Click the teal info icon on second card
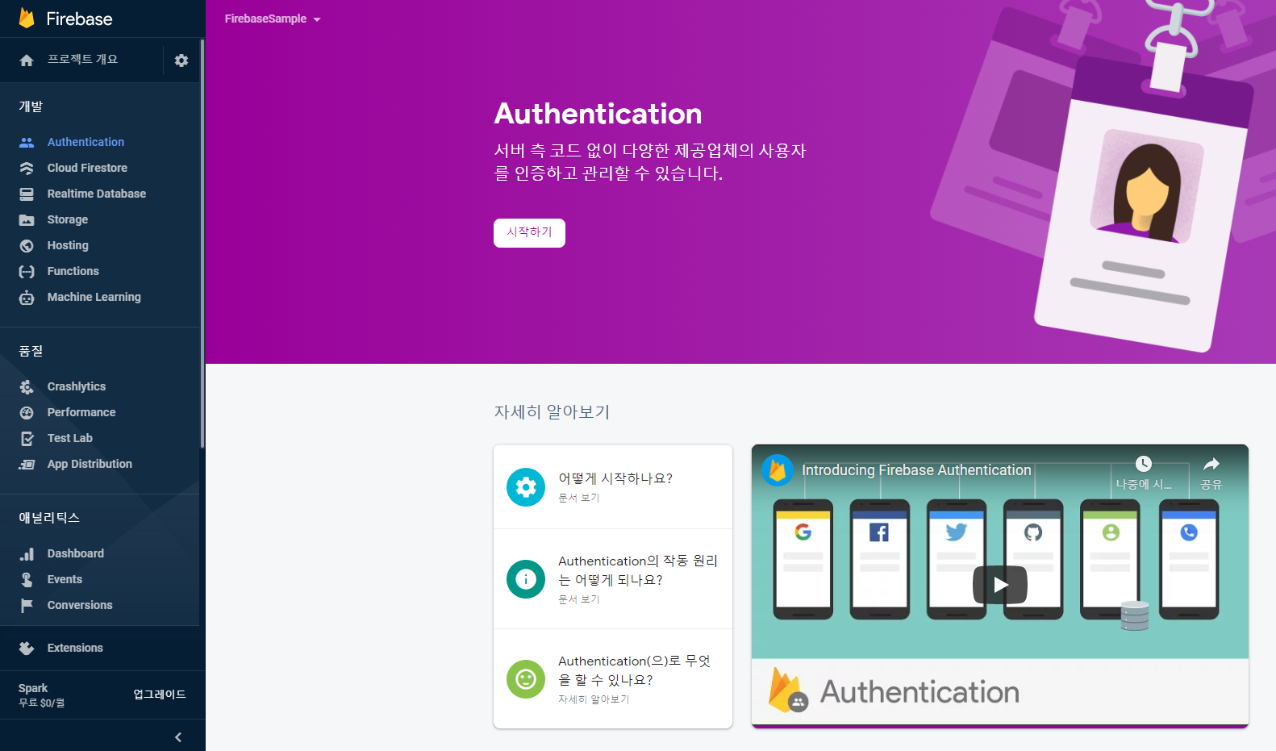Image resolution: width=1276 pixels, height=751 pixels. [526, 579]
